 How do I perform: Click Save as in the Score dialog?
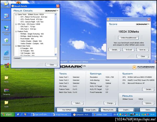point(143,50)
